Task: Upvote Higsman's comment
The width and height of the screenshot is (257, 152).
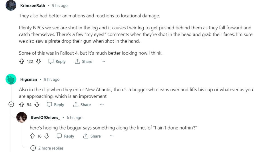Action: (x=22, y=105)
